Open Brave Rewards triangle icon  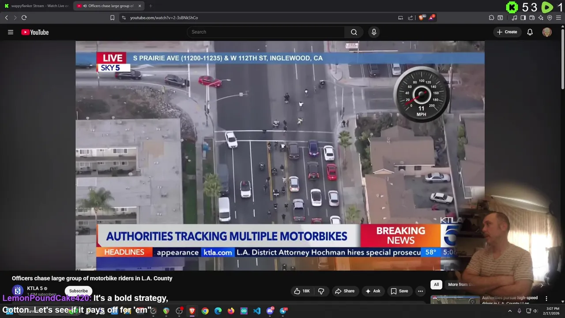click(x=432, y=18)
